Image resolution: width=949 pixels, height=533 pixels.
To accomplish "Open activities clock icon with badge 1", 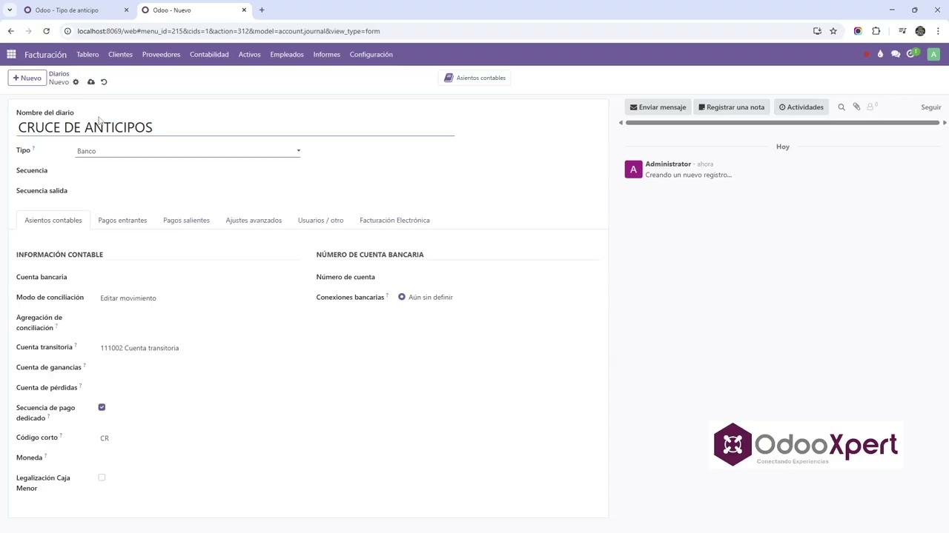I will (x=913, y=53).
